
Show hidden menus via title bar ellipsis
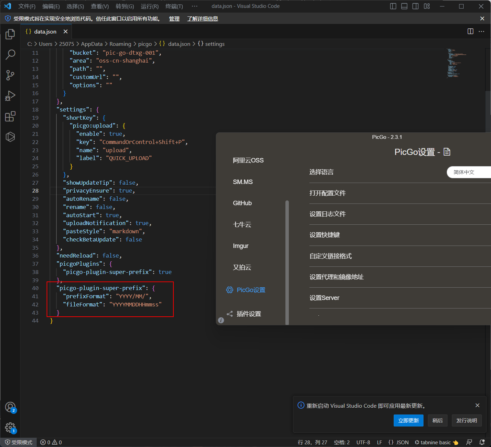pyautogui.click(x=195, y=6)
